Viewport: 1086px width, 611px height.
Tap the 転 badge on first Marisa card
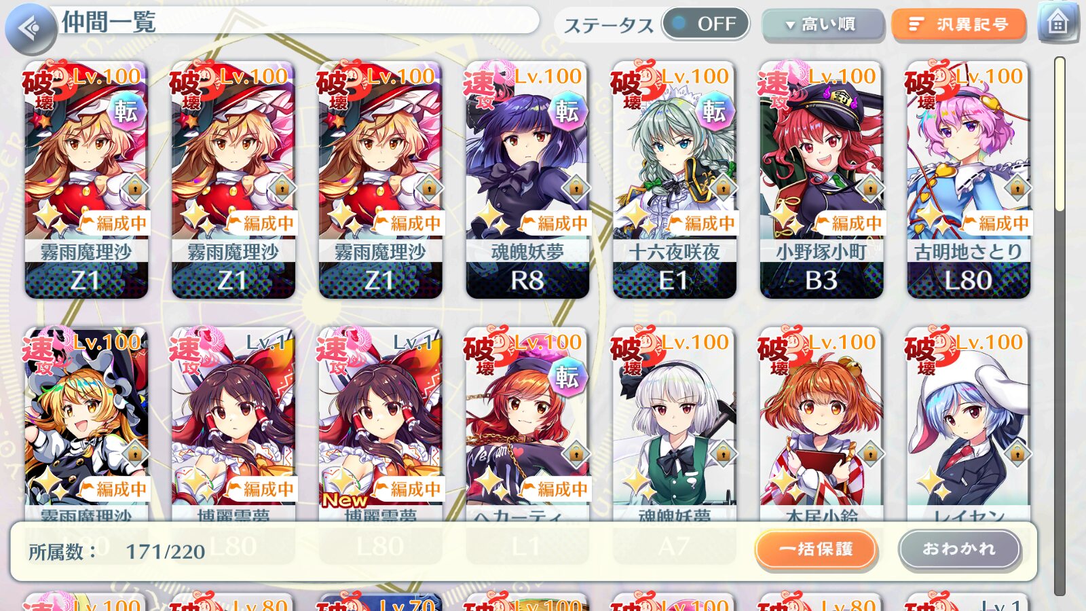126,110
